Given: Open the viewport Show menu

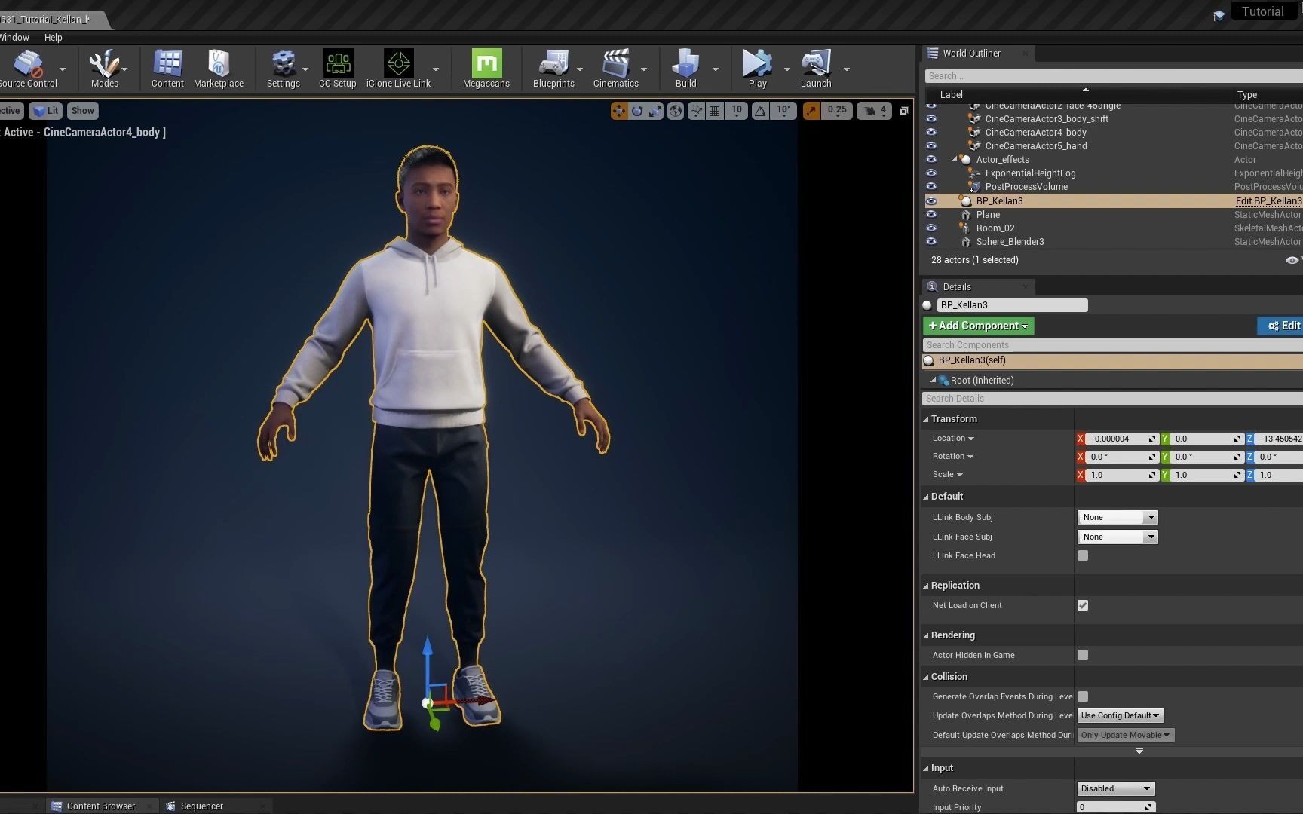Looking at the screenshot, I should click(x=82, y=111).
